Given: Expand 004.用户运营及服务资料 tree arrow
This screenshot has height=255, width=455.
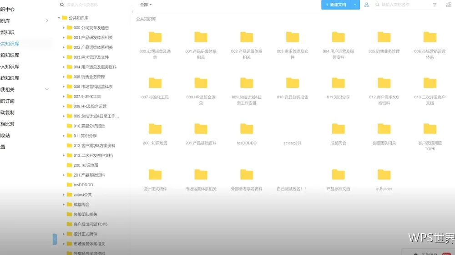Looking at the screenshot, I should pyautogui.click(x=64, y=67).
